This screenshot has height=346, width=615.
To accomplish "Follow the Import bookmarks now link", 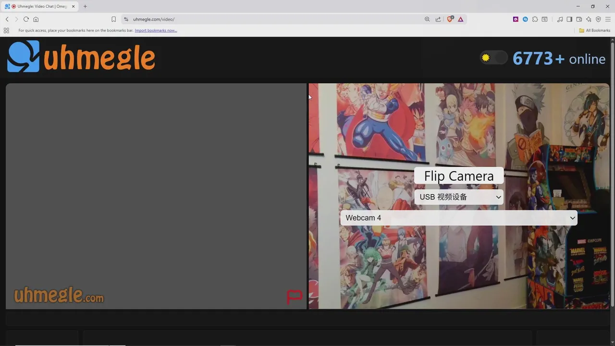I will (156, 30).
